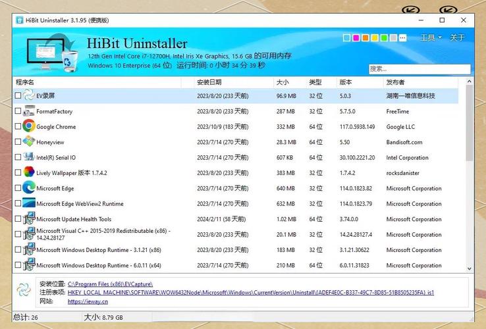Select the 湖南一唯信息科技 publisher cell
The height and width of the screenshot is (329, 486).
(411, 95)
